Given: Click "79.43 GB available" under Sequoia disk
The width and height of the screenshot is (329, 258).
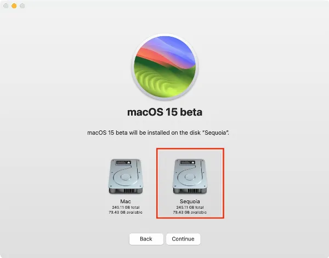Looking at the screenshot, I should tap(189, 213).
